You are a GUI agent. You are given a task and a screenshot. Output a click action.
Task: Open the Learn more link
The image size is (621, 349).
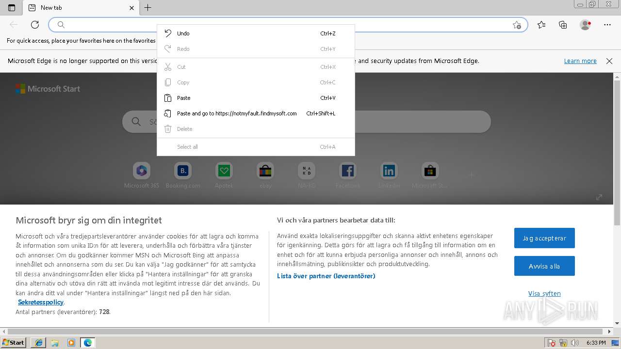coord(580,61)
